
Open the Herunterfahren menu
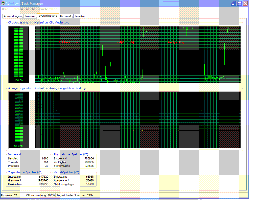(x=47, y=9)
